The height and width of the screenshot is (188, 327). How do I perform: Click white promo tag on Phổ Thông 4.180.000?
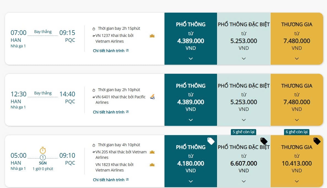[211, 141]
